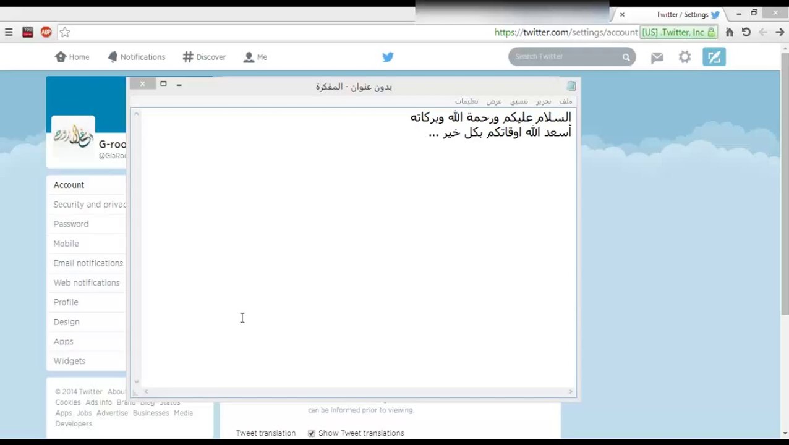Click the Twitter bird logo in navbar
This screenshot has width=789, height=445.
point(388,57)
